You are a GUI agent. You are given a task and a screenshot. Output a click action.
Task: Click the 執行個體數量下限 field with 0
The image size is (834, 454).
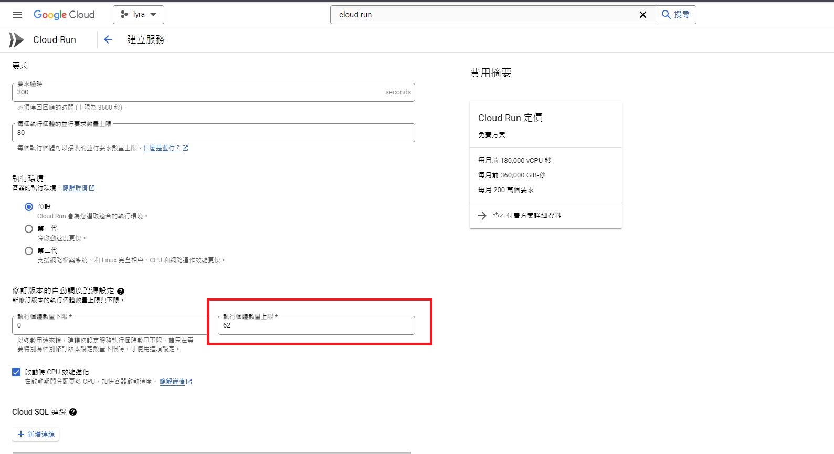[x=110, y=325]
